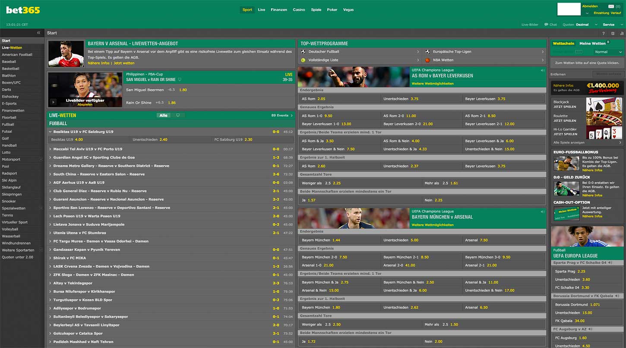Open the Roulette game thumbnail
The image size is (626, 348).
(x=604, y=119)
